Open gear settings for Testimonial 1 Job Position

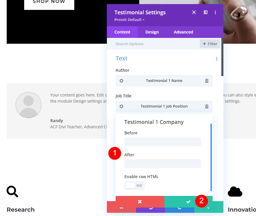pyautogui.click(x=121, y=106)
